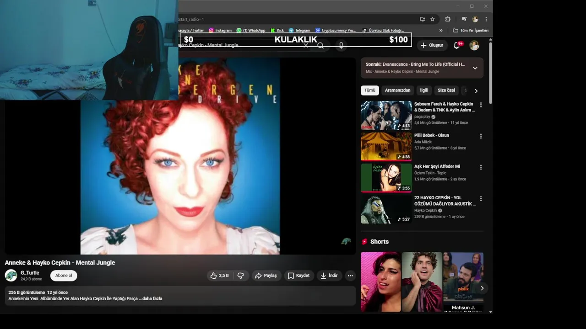586x329 pixels.
Task: Open the Amy Winehouse short thumbnail
Action: 380,282
